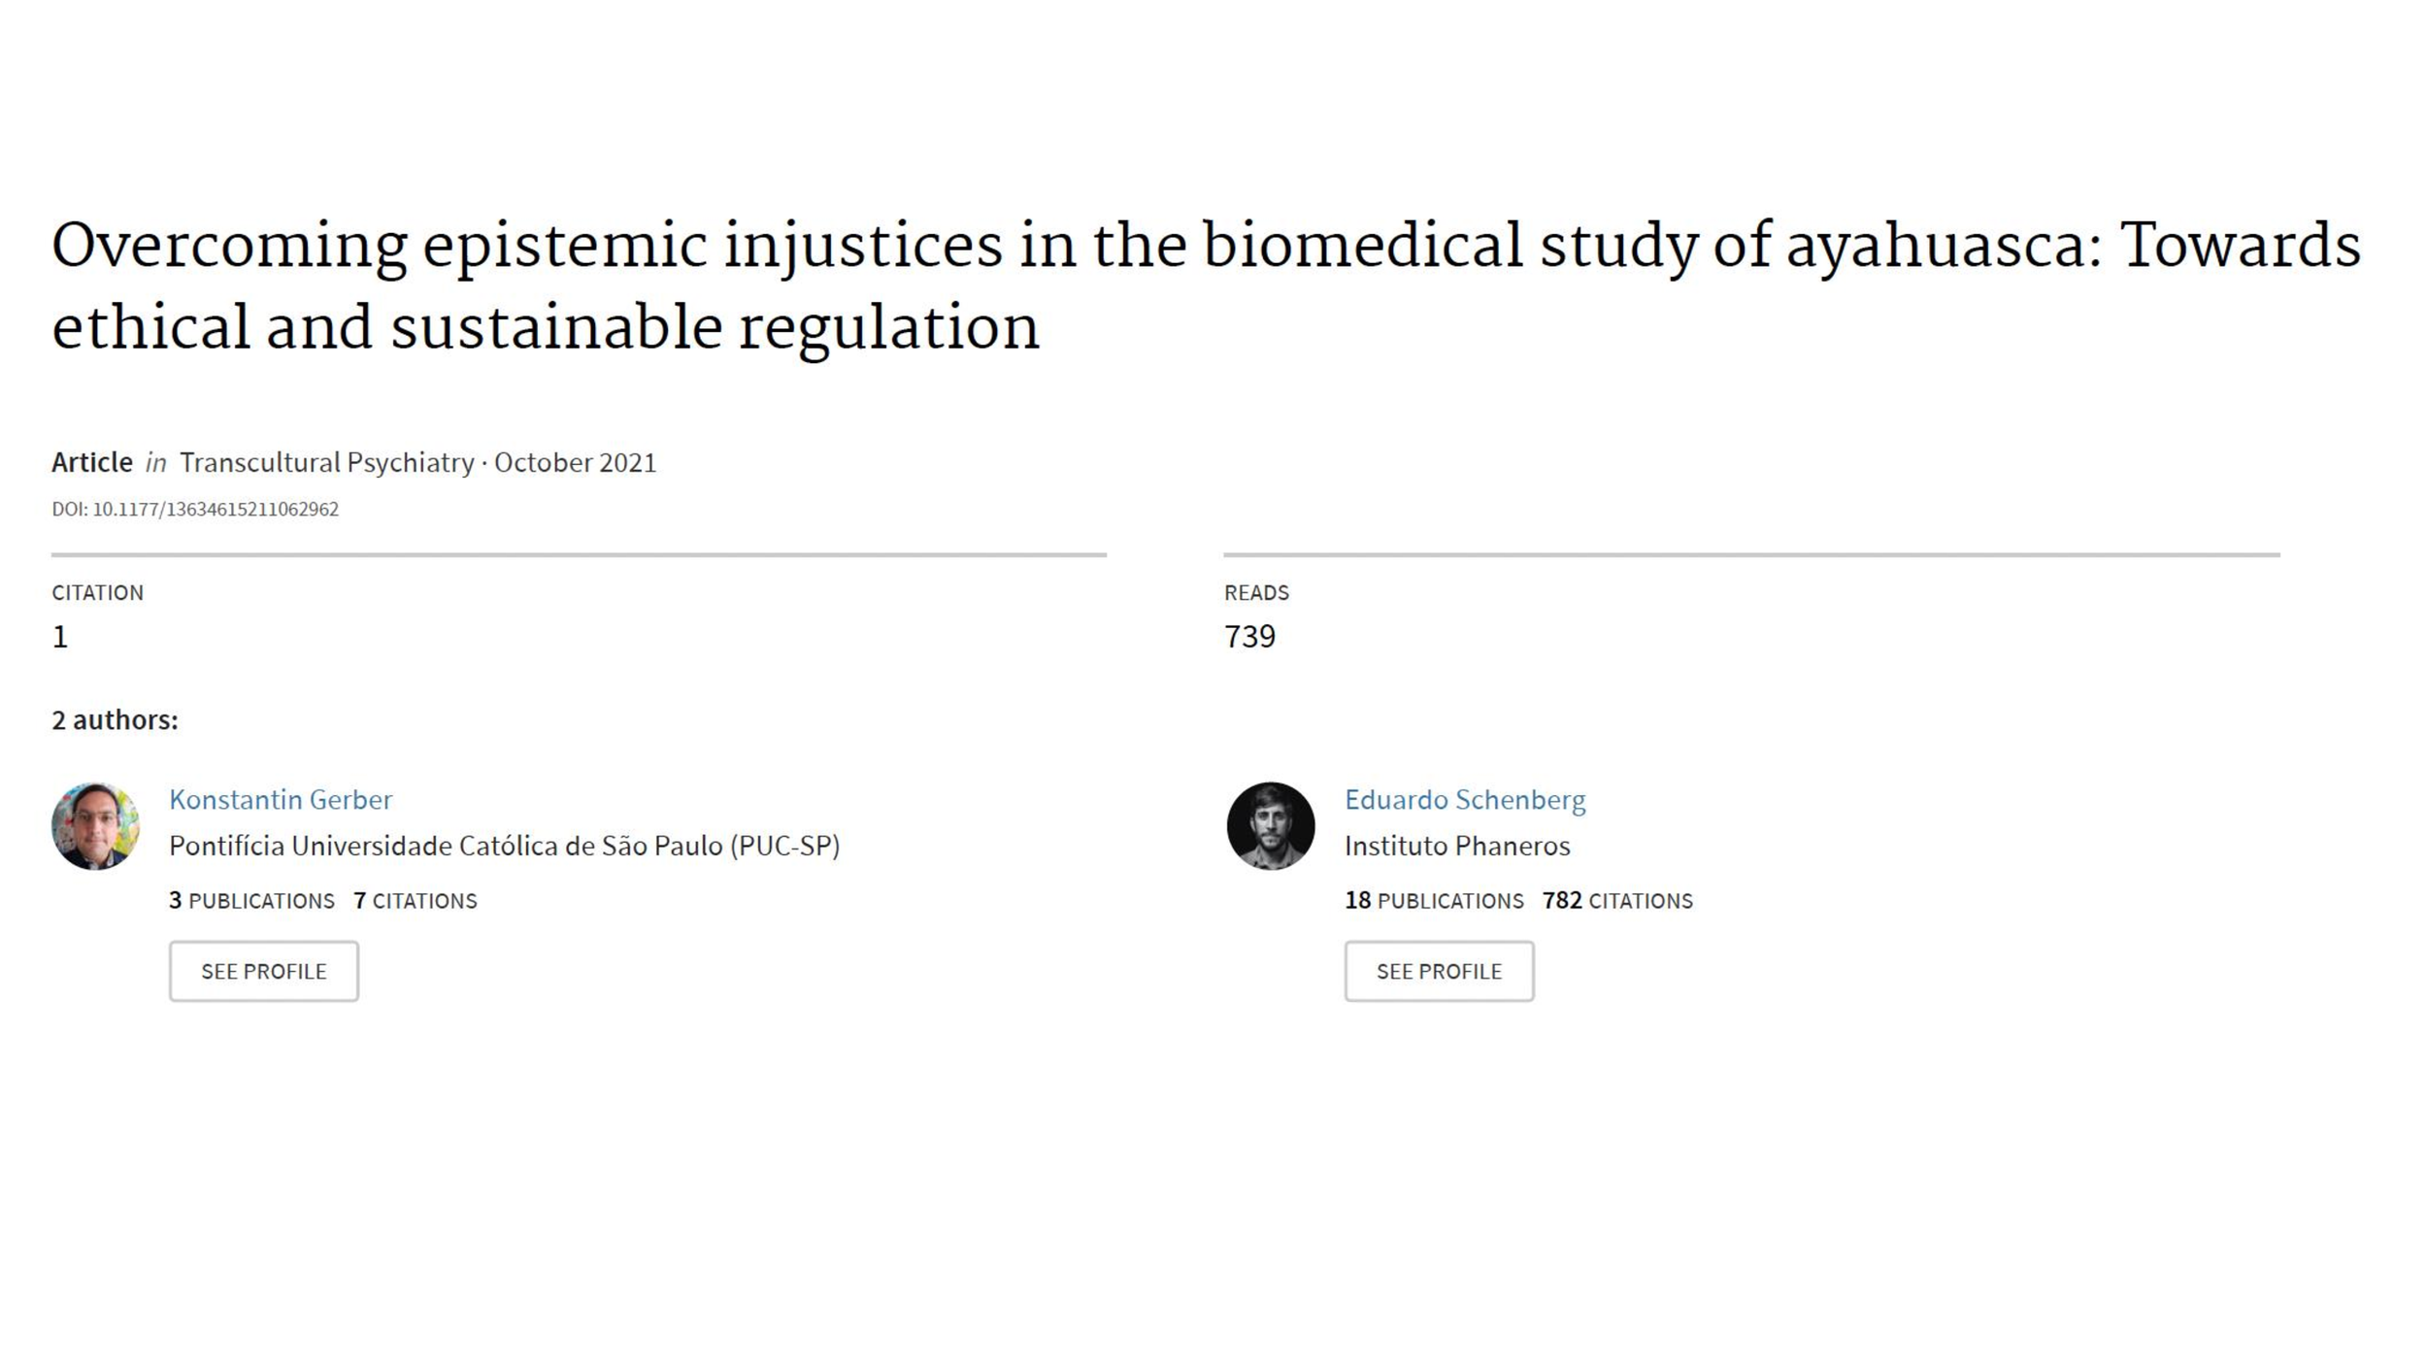This screenshot has height=1365, width=2427.
Task: Click the 2 authors heading
Action: 115,720
